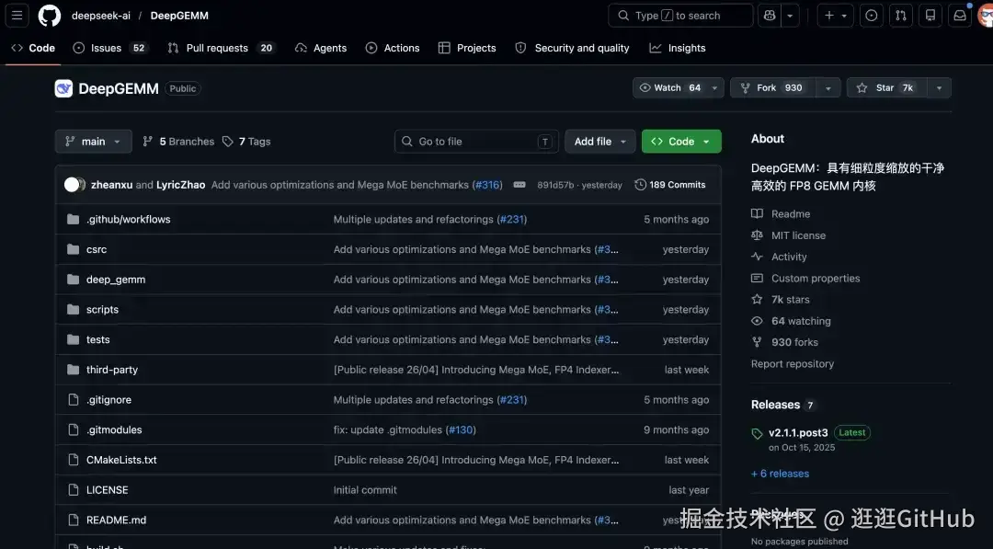Click the pulse icon beside Activity
Screen dimensions: 993x549
point(757,257)
